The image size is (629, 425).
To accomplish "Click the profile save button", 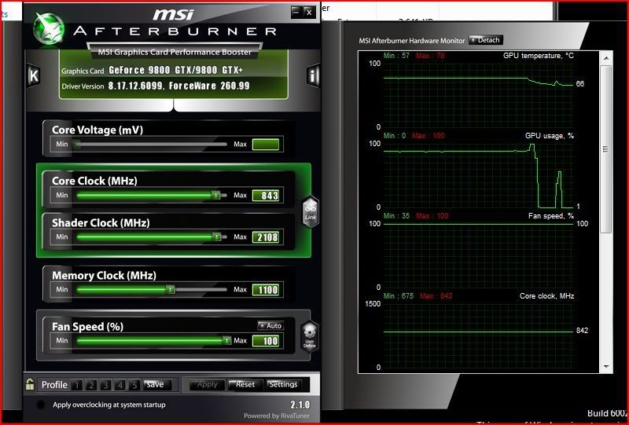I will 156,384.
